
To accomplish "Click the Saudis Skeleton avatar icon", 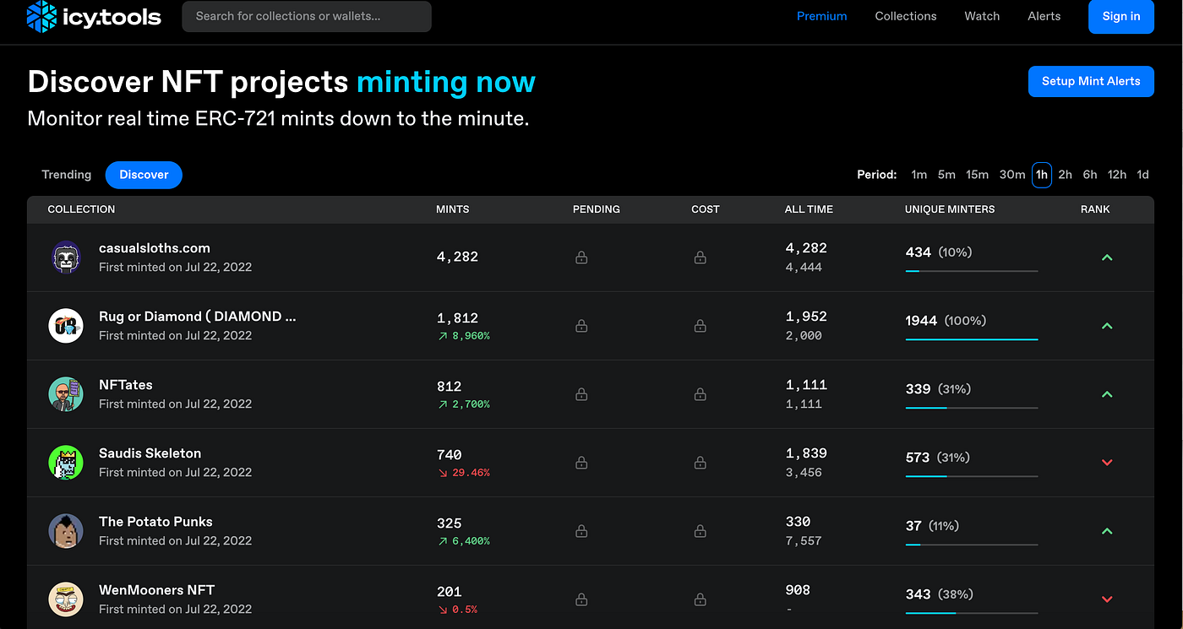I will 66,463.
